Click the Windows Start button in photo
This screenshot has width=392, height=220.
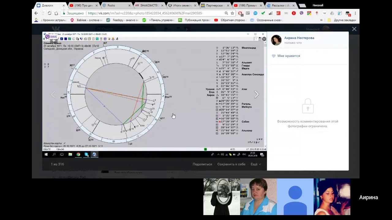pyautogui.click(x=46, y=155)
